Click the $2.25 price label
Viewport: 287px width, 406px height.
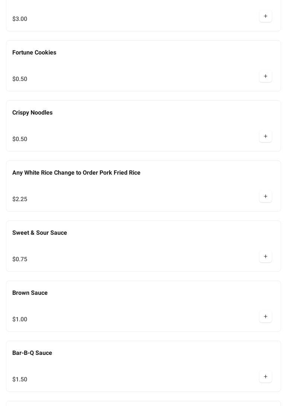tap(20, 199)
